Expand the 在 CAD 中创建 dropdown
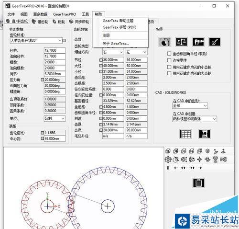Image resolution: width=239 pixels, height=229 pixels. (195, 119)
